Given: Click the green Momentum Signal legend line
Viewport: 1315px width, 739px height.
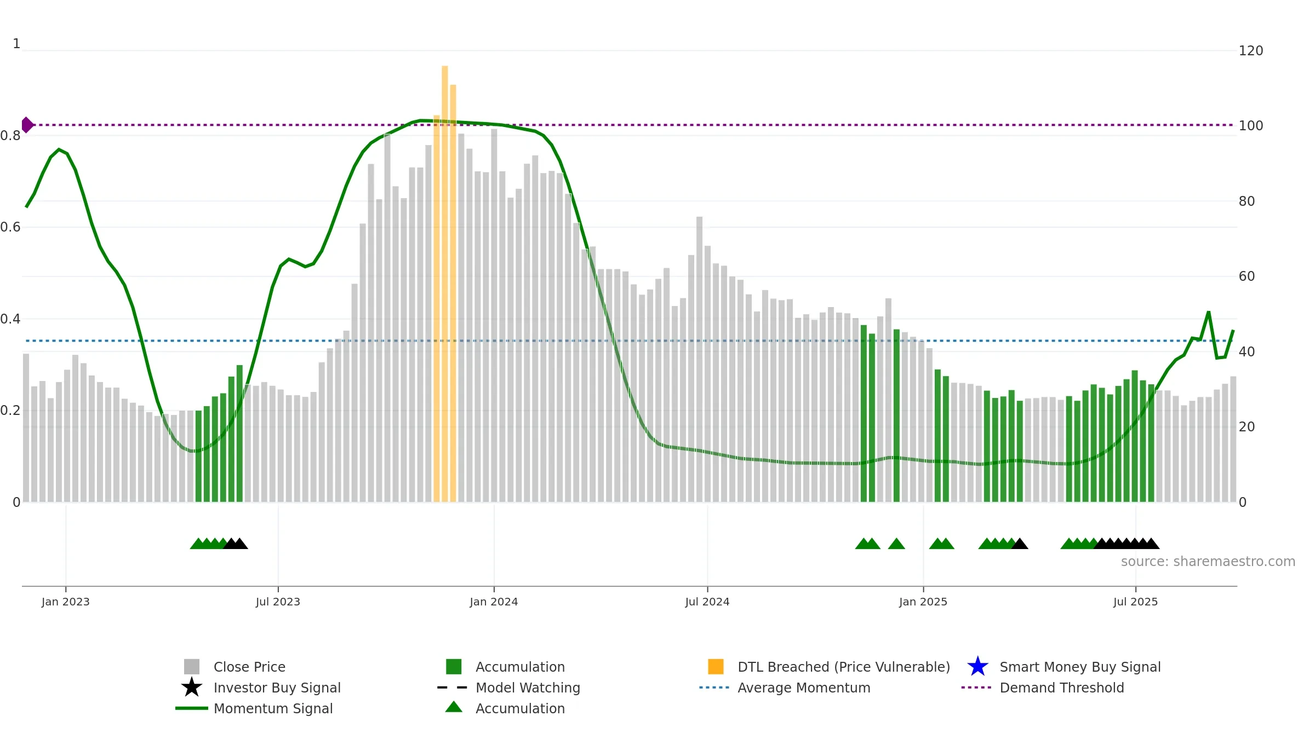Looking at the screenshot, I should [192, 708].
